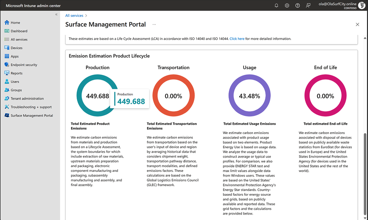Click the Endpoint security shield icon

coord(7,65)
